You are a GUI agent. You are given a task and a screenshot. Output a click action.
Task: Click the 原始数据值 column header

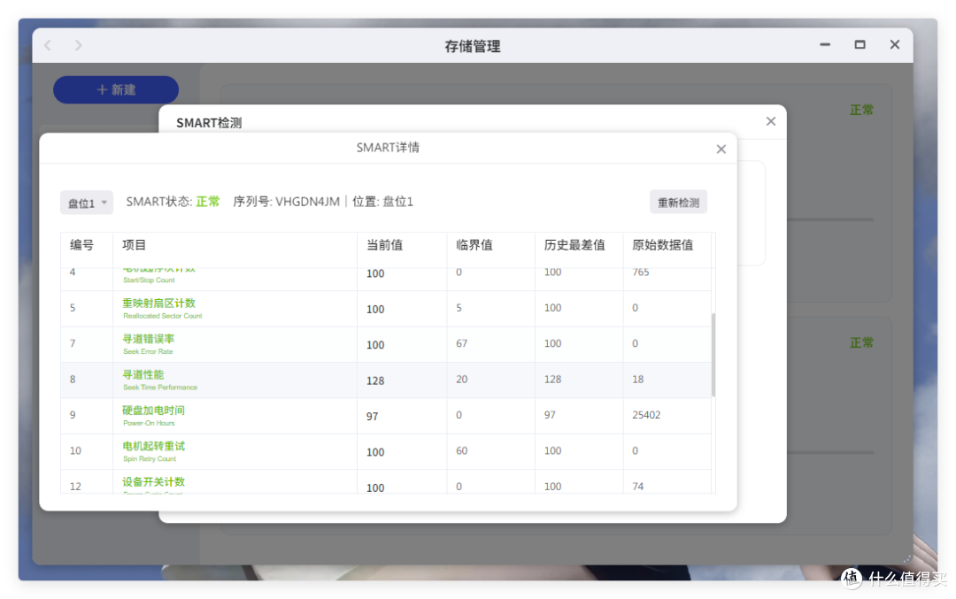click(662, 245)
